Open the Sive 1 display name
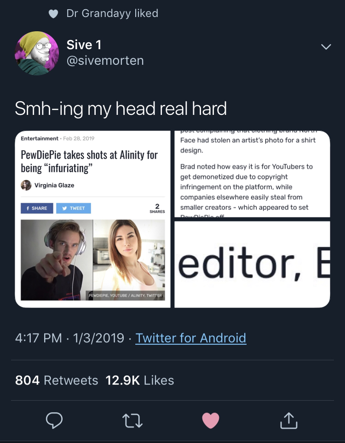Screen dimensions: 345x443 tap(84, 45)
